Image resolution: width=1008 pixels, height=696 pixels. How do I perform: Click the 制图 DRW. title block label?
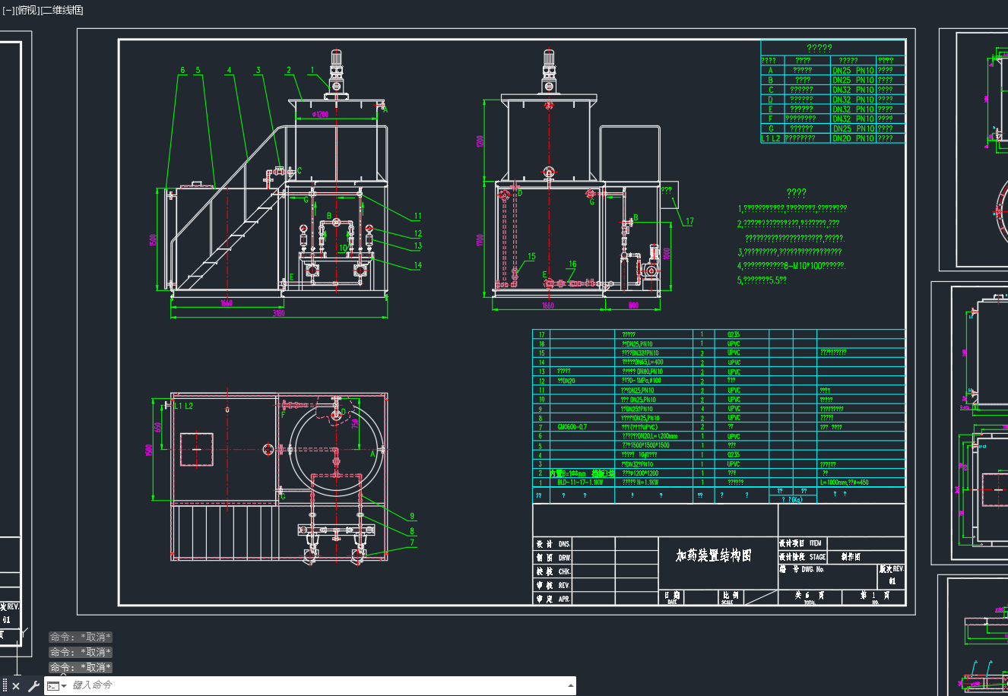pos(553,558)
